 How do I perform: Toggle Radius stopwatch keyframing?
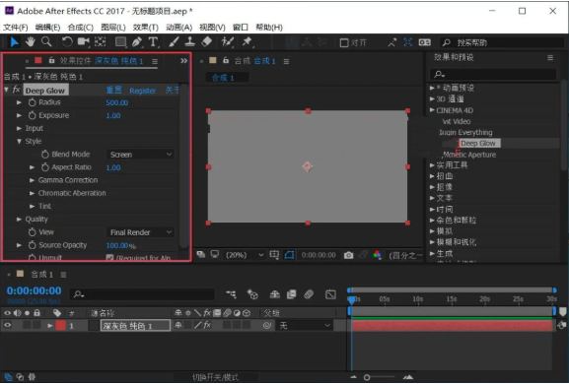click(33, 102)
